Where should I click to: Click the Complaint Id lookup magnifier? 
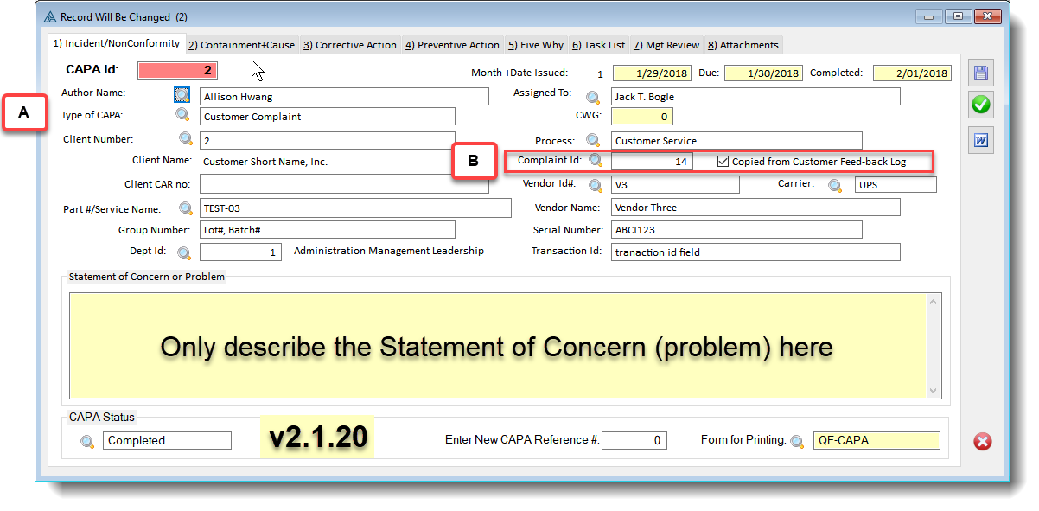596,161
